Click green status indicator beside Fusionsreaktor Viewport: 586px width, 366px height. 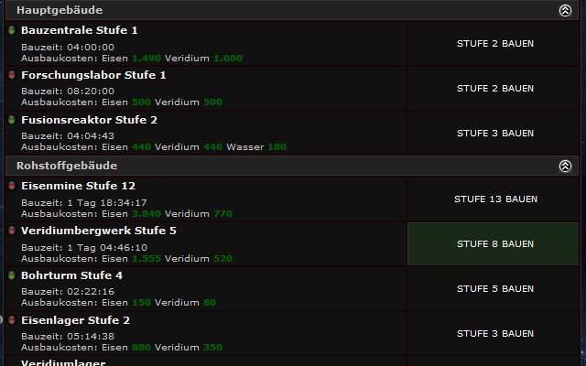[12, 120]
